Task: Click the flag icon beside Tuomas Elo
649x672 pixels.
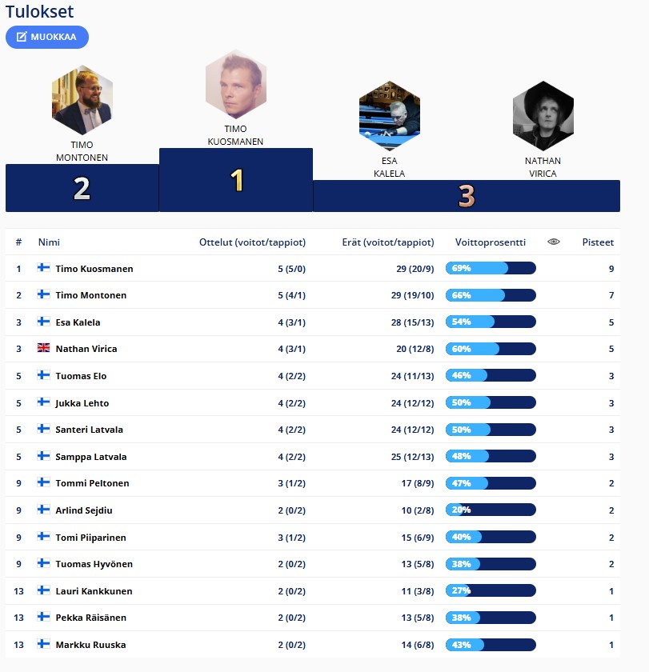Action: (44, 376)
